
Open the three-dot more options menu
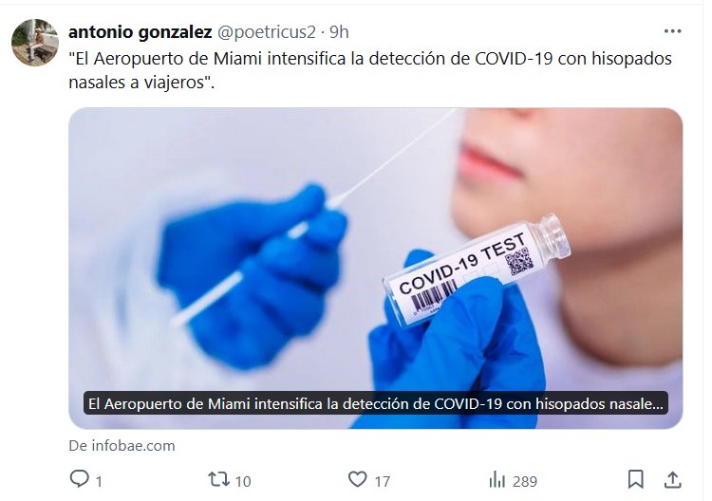pyautogui.click(x=672, y=31)
